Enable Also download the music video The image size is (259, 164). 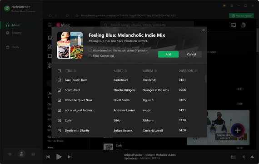pos(90,50)
